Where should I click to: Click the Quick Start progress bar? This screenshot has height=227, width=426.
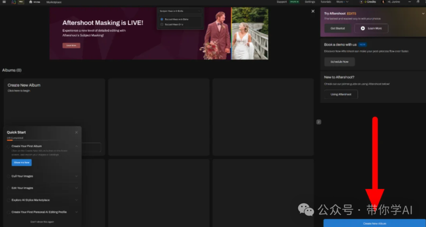(42, 140)
